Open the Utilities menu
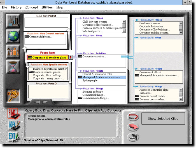This screenshot has width=196, height=148. (47, 8)
